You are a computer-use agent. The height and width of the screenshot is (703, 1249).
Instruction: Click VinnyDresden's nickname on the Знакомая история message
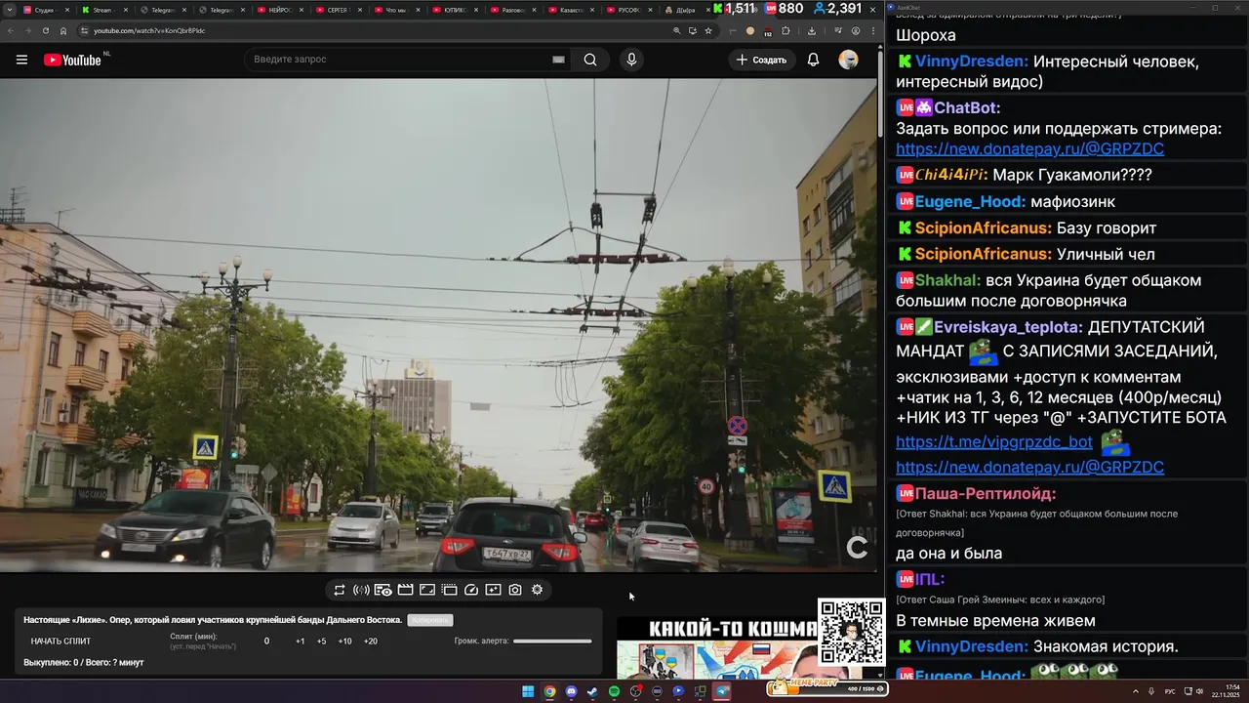click(972, 646)
